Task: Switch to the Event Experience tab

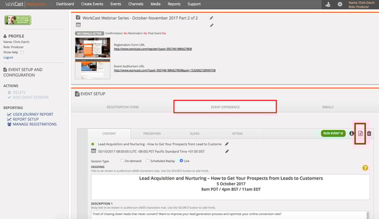Action: [x=225, y=107]
